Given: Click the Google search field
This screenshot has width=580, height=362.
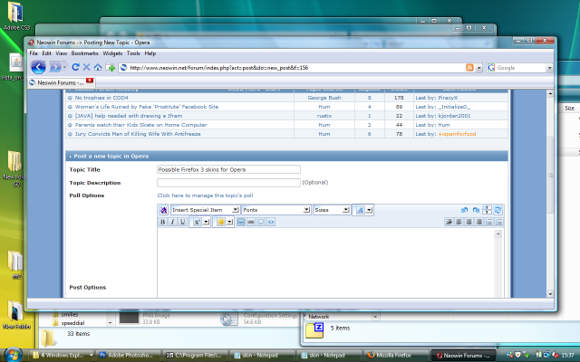Looking at the screenshot, I should coord(521,68).
